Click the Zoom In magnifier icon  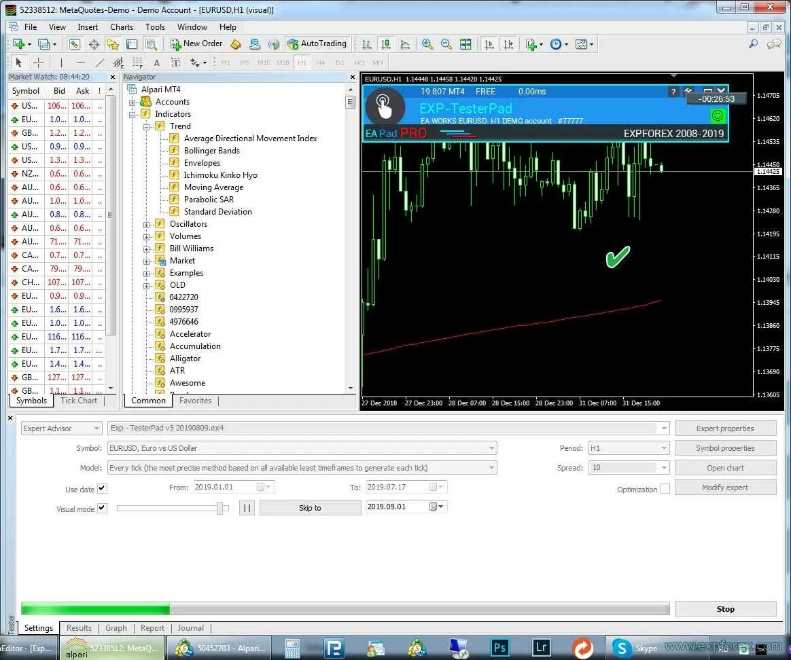click(427, 44)
